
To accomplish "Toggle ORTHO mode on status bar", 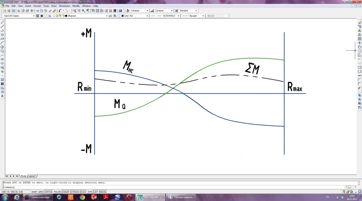I will coord(49,192).
